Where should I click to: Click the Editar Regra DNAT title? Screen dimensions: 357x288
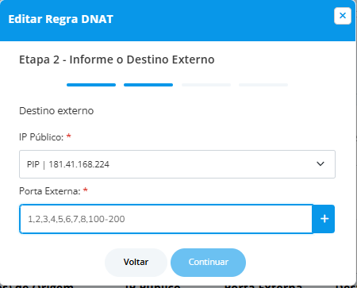click(61, 19)
